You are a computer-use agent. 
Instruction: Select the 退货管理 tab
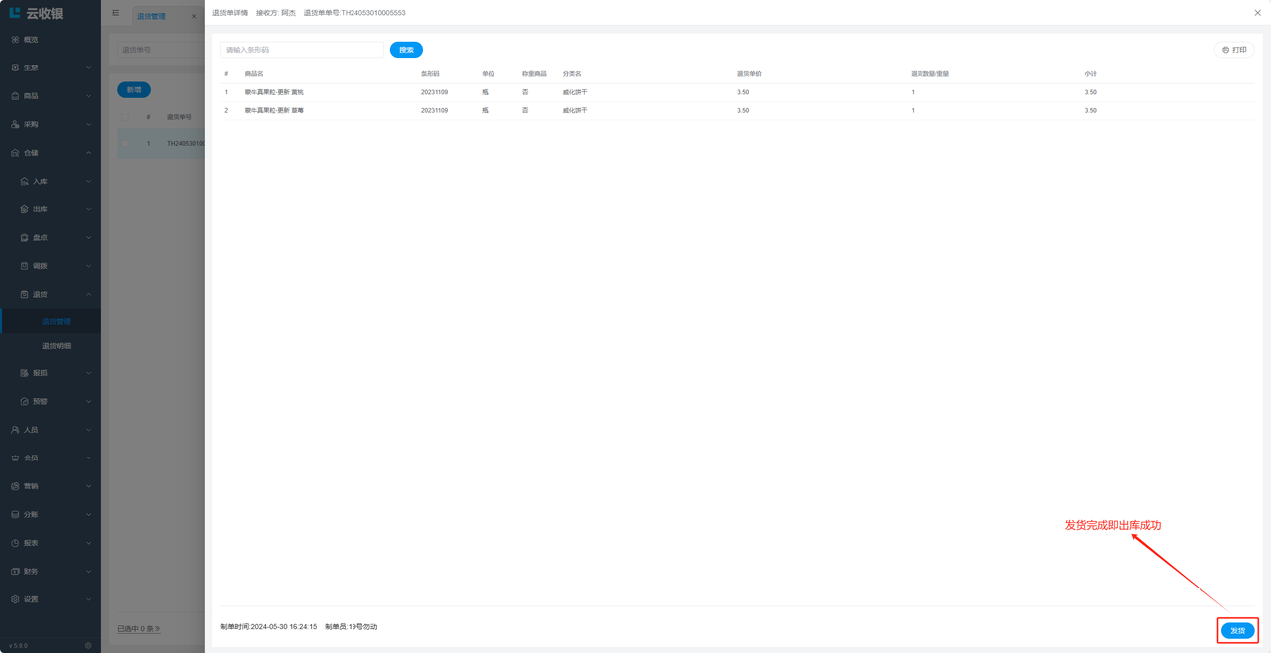pyautogui.click(x=152, y=16)
